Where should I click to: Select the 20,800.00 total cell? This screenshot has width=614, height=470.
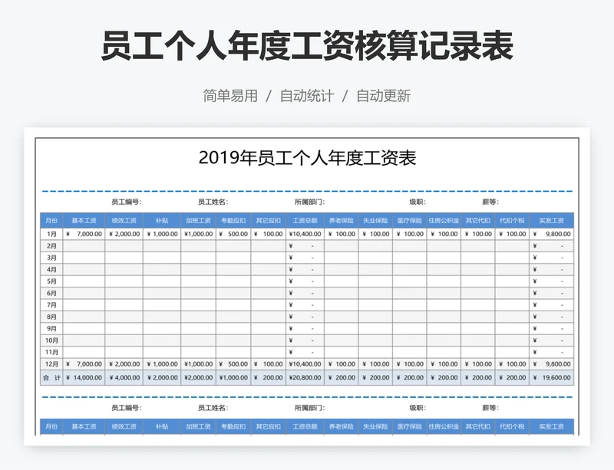pyautogui.click(x=305, y=378)
